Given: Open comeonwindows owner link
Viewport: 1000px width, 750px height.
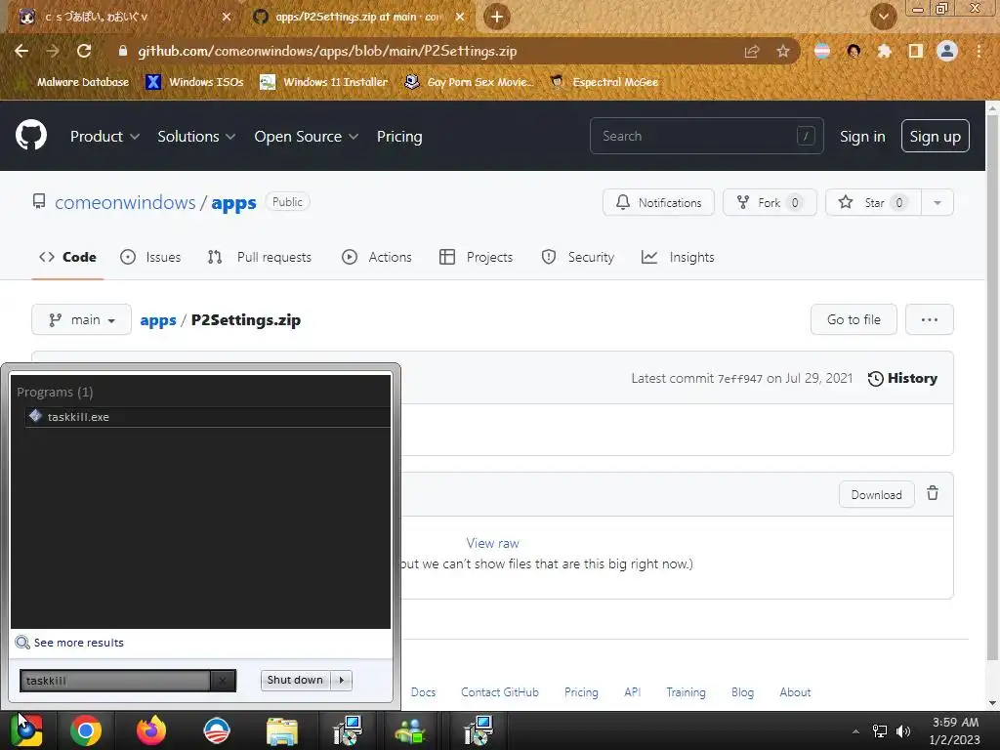Looking at the screenshot, I should pyautogui.click(x=125, y=203).
